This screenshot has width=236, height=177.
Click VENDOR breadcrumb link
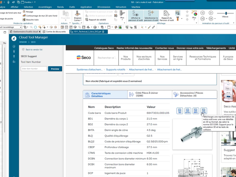(23, 42)
